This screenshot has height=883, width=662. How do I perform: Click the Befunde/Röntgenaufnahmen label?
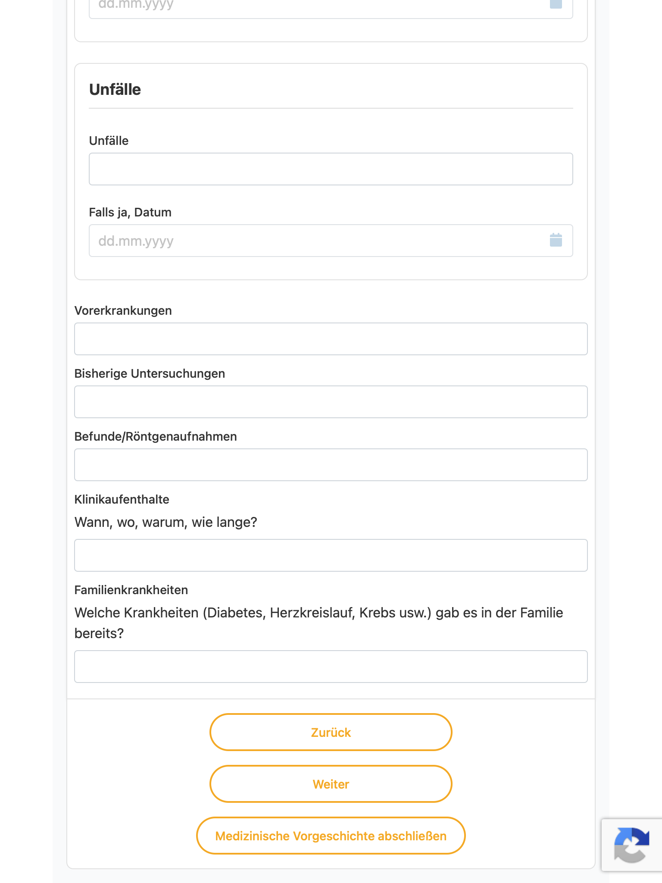point(156,436)
